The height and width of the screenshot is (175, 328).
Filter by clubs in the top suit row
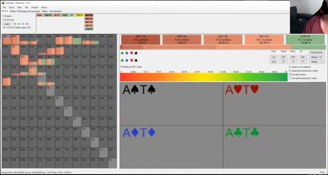click(x=122, y=53)
